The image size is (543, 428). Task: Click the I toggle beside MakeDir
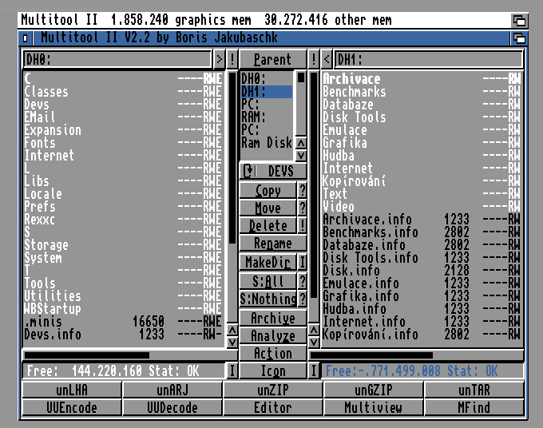pyautogui.click(x=303, y=262)
